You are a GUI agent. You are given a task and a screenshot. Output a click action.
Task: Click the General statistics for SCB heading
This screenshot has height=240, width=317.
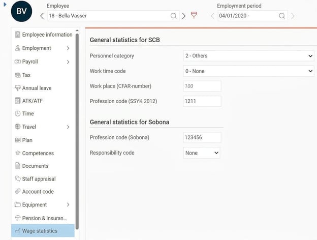(x=125, y=40)
